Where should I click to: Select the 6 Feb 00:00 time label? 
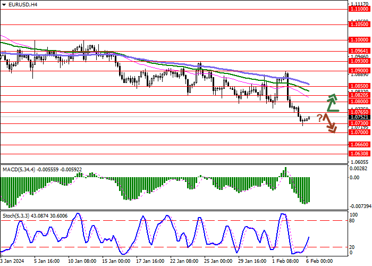tap(319, 261)
